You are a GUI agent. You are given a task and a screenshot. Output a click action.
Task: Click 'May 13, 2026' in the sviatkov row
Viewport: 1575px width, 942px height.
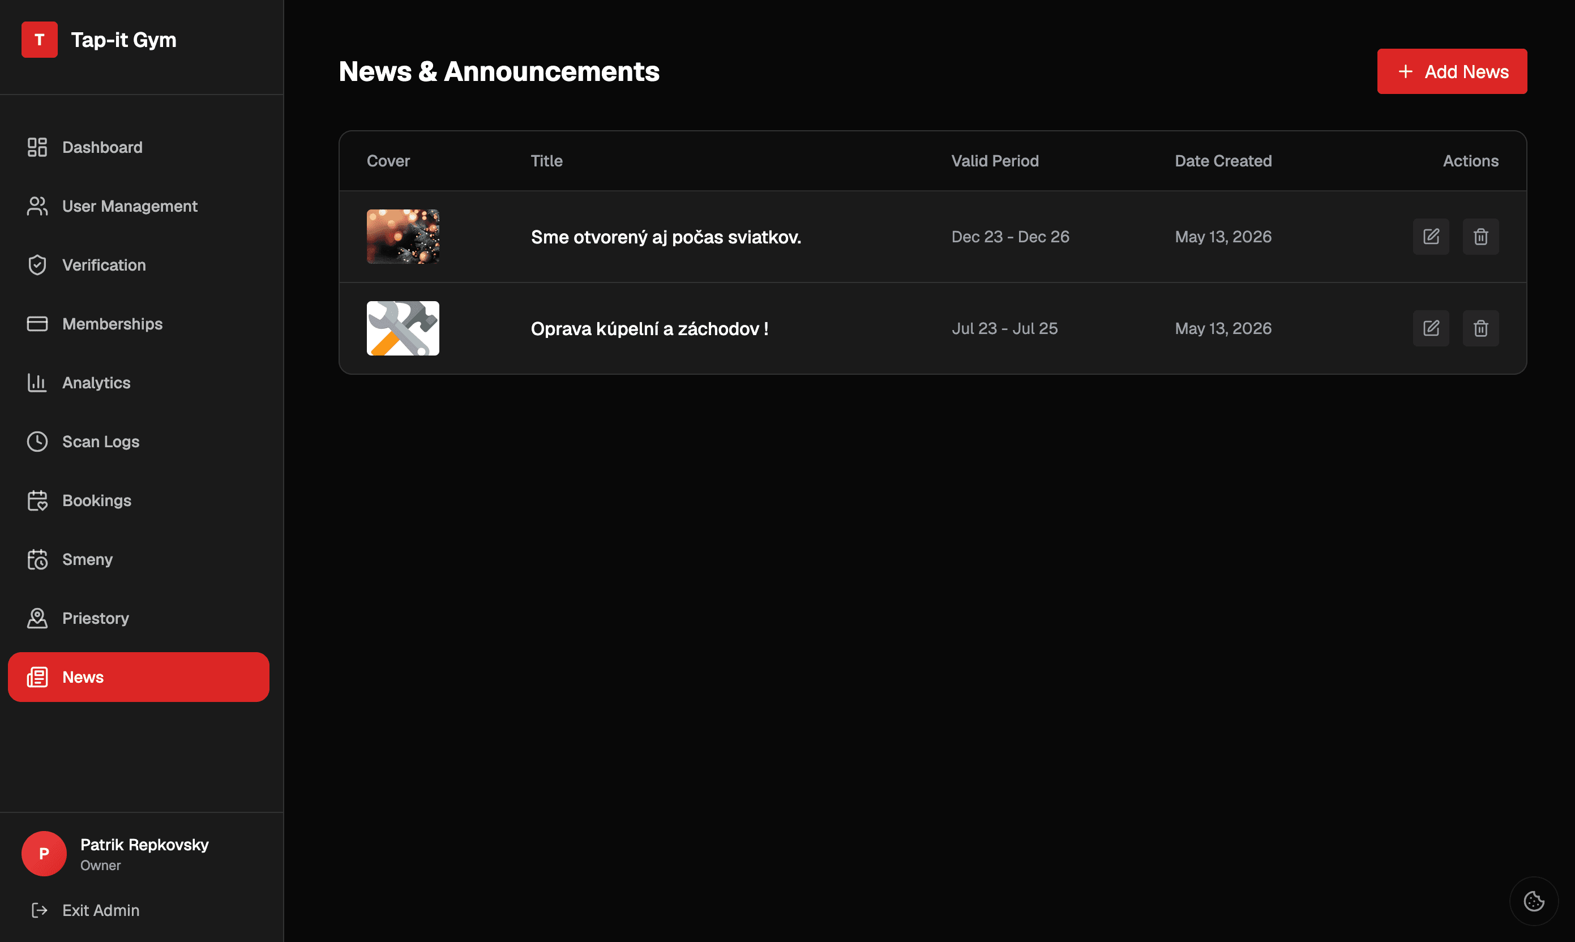point(1223,237)
